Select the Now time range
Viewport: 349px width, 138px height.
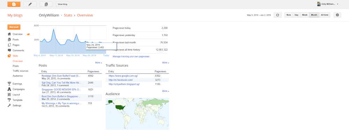(289, 15)
